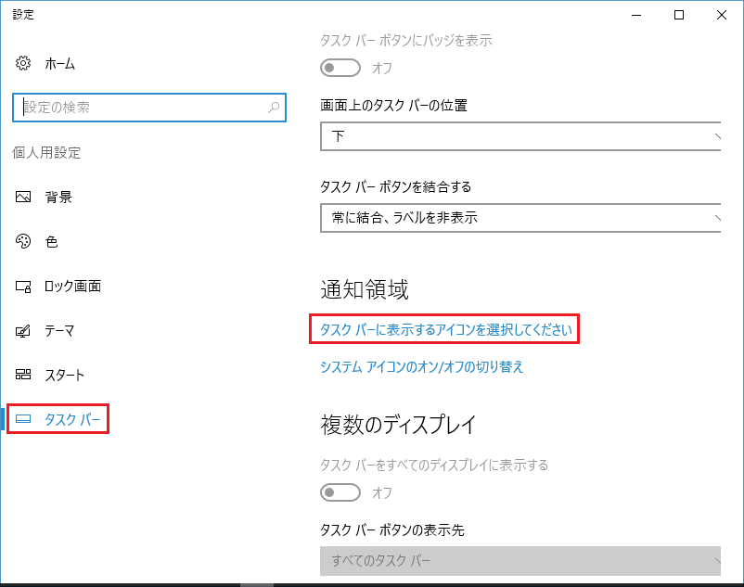
Task: Click the ロック画面 monitor icon
Action: (24, 286)
